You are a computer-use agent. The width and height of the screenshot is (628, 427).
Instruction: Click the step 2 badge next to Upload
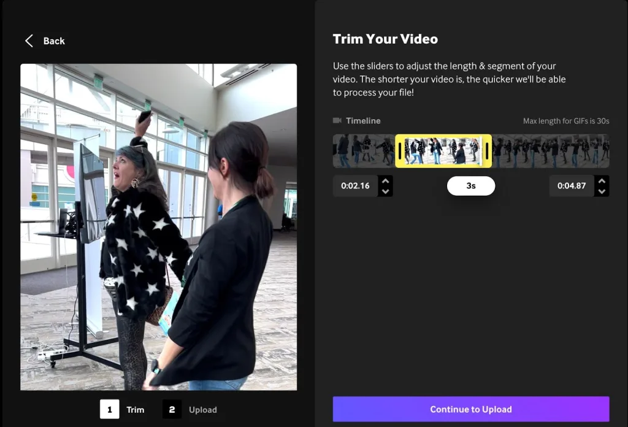[x=172, y=409]
